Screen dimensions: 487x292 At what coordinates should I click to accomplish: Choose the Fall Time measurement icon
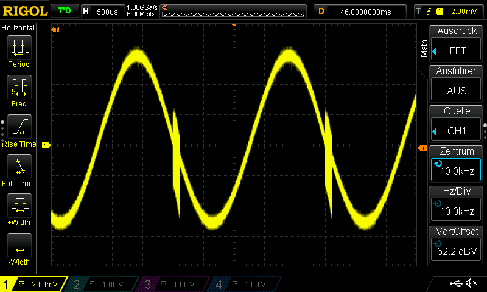[x=19, y=166]
